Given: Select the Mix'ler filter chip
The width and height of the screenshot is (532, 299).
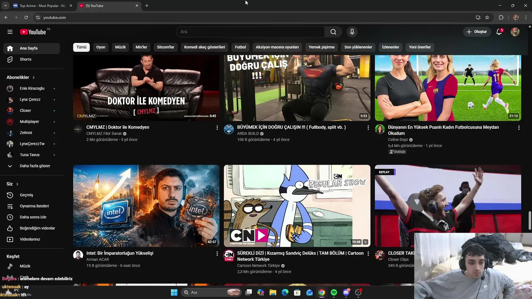Looking at the screenshot, I should click(141, 47).
